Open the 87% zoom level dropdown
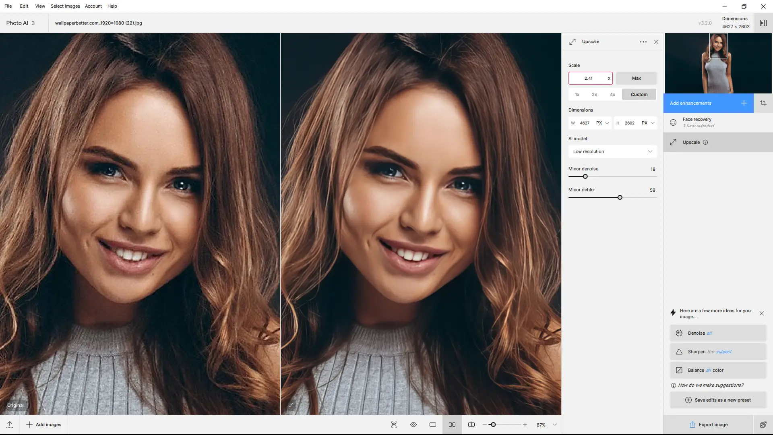Screen dimensions: 773x435 [554, 425]
